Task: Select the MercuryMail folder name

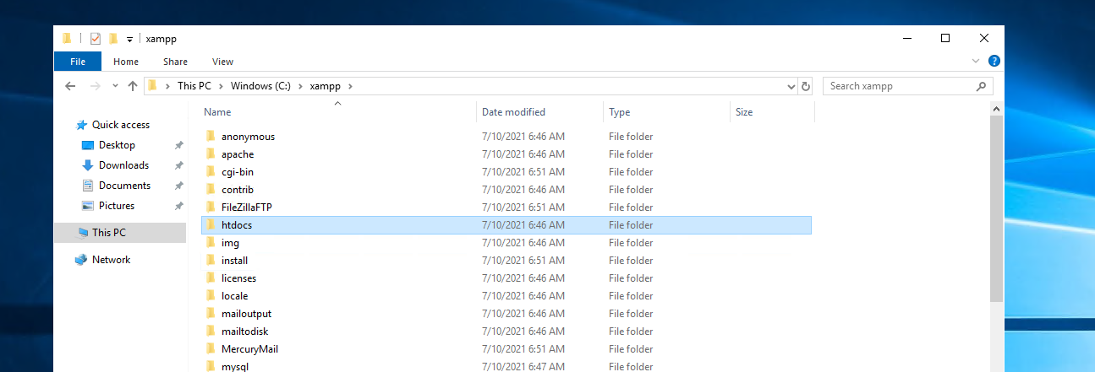Action: [249, 349]
